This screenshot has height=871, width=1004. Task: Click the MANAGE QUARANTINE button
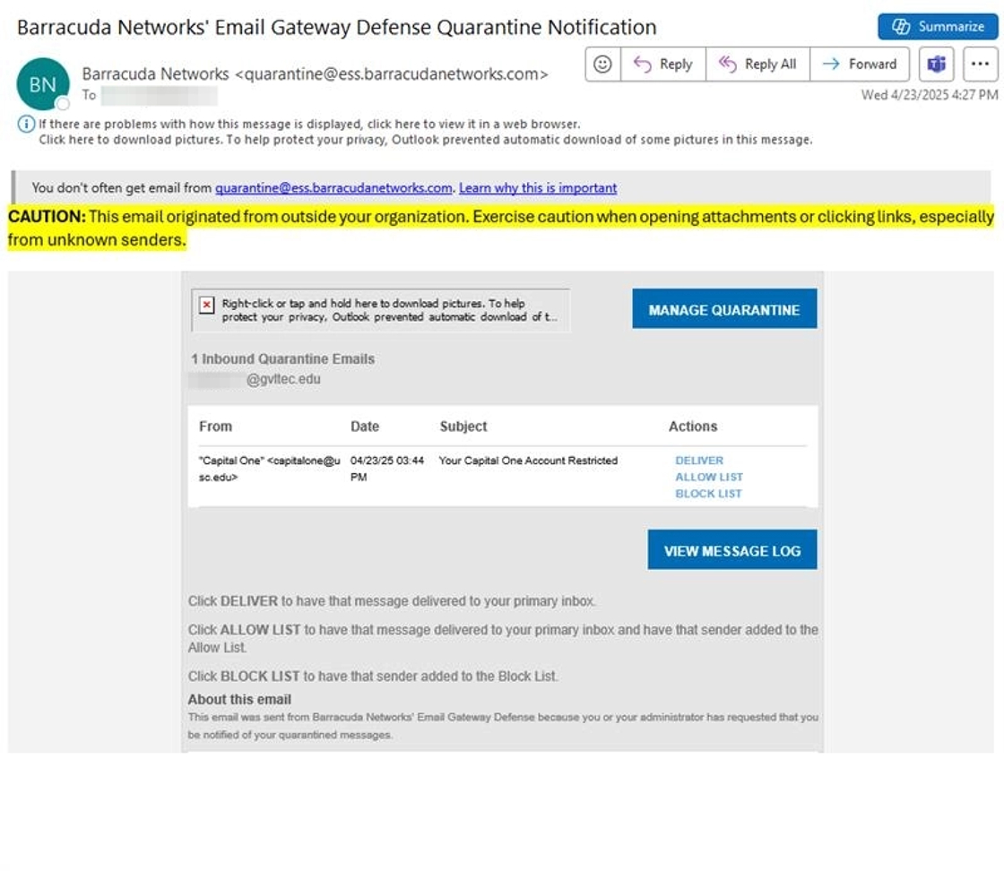pos(724,309)
